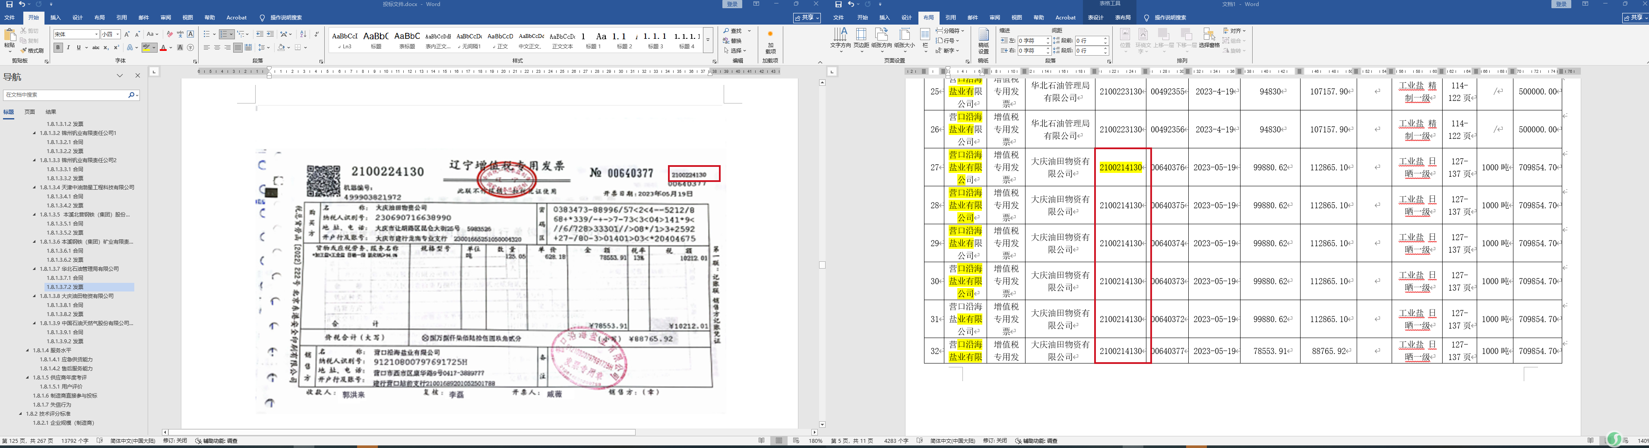Save the 文档1 document

tap(839, 4)
